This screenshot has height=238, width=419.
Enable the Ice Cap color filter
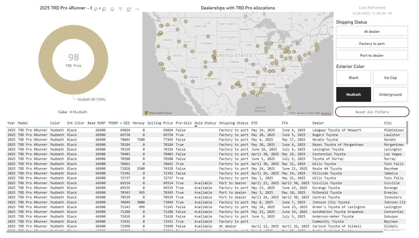tap(390, 78)
